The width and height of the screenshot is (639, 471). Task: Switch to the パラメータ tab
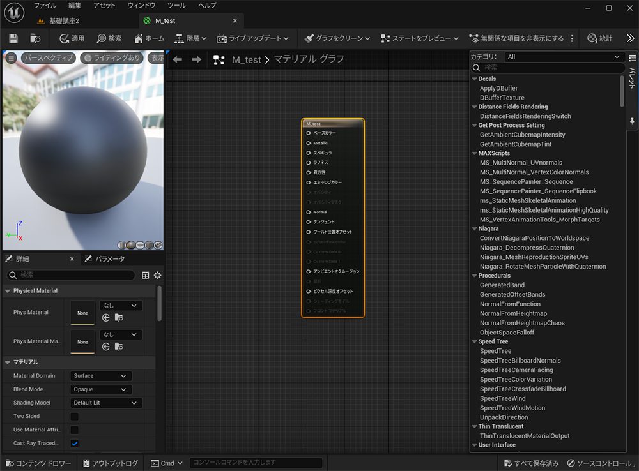(109, 259)
